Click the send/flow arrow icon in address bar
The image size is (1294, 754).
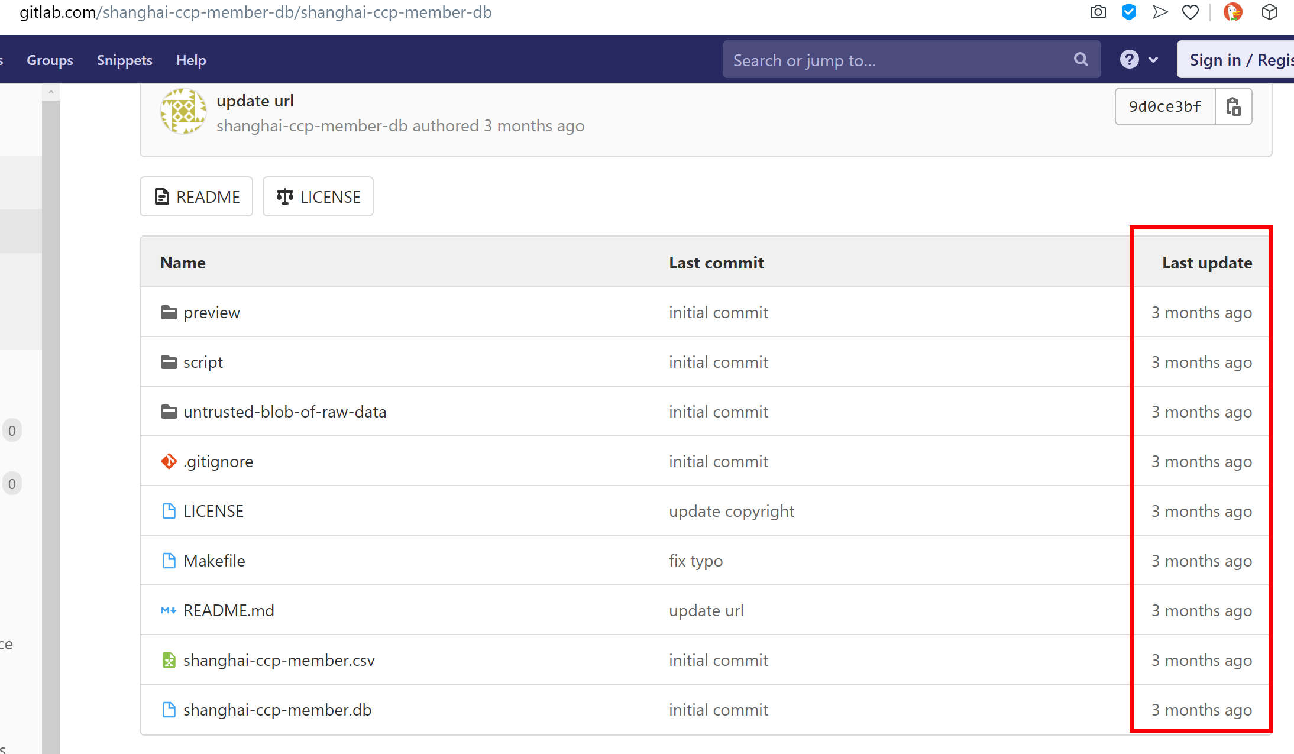tap(1160, 12)
